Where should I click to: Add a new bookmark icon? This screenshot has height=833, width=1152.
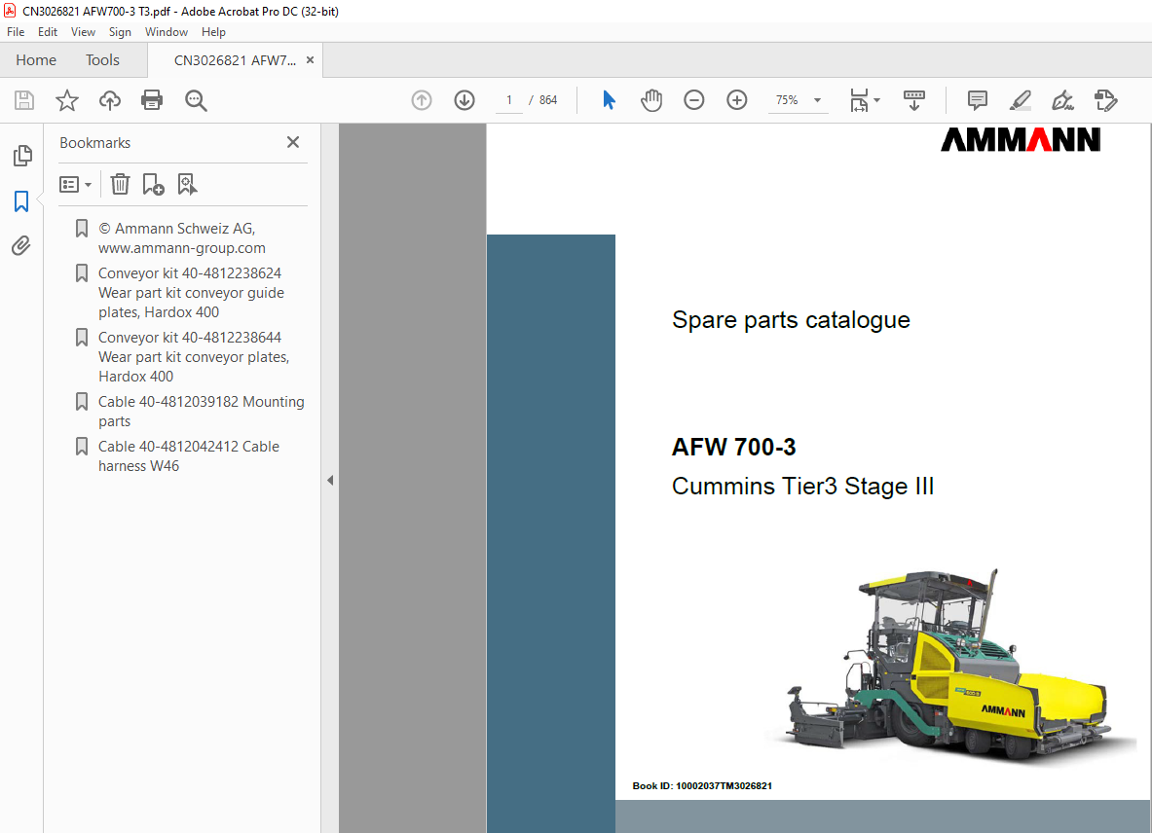[153, 184]
